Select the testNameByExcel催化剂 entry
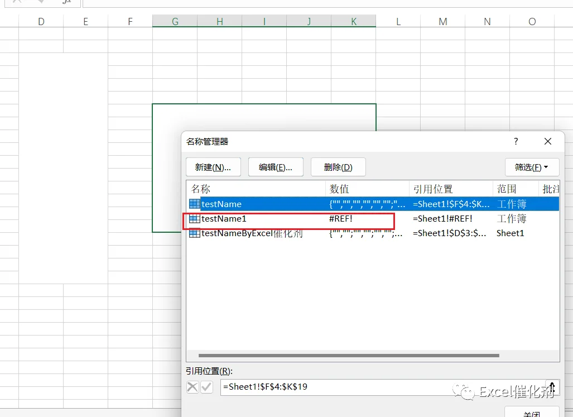573x417 pixels. [373, 233]
